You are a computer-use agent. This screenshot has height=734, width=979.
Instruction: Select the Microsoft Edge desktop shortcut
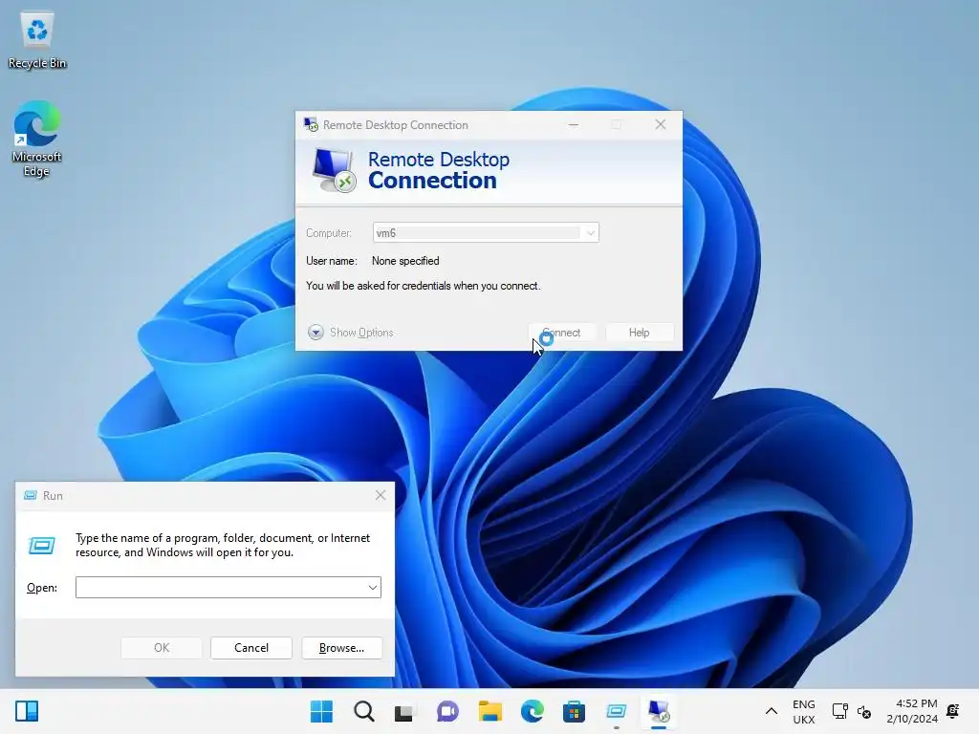(x=37, y=139)
